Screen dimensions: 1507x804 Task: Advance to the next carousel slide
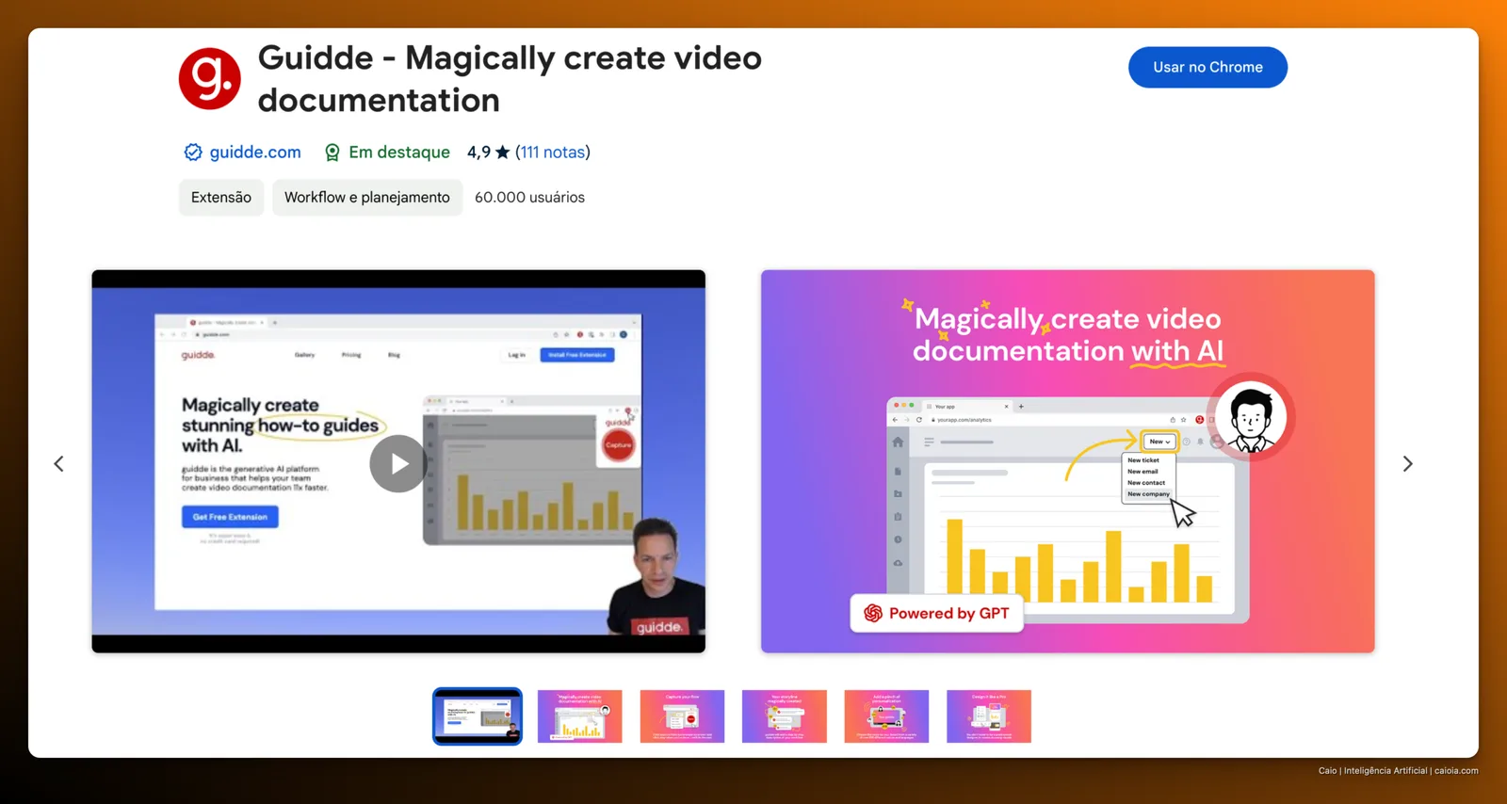[1407, 463]
